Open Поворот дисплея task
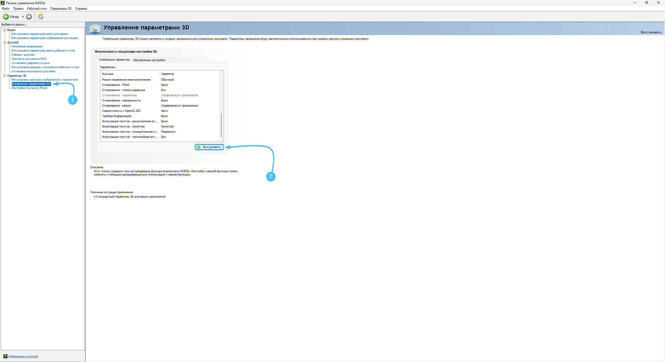Viewport: 665px width, 362px height. (23, 55)
